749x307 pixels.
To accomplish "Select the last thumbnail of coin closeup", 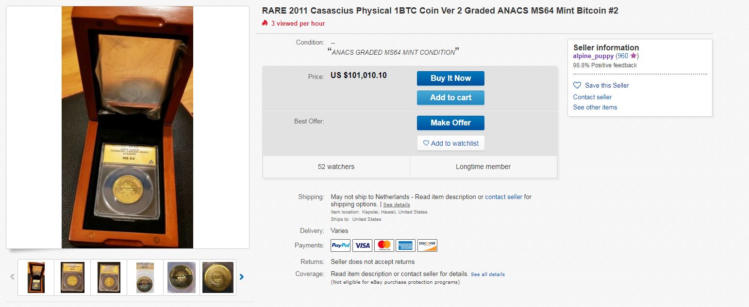I will point(218,277).
